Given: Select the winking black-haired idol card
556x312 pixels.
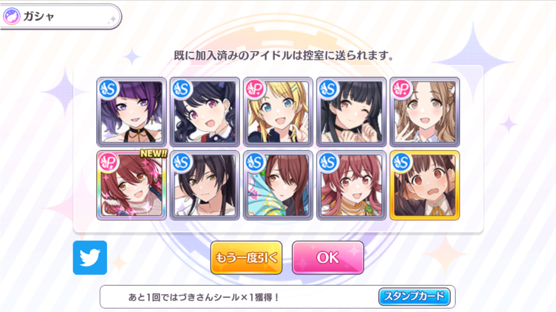Looking at the screenshot, I should pyautogui.click(x=351, y=112).
